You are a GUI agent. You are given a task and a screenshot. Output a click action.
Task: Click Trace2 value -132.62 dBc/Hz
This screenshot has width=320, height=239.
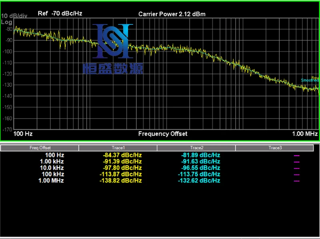(x=199, y=181)
